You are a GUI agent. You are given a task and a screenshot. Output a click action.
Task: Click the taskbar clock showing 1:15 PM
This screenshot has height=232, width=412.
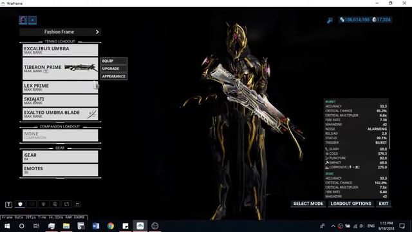coord(386,226)
